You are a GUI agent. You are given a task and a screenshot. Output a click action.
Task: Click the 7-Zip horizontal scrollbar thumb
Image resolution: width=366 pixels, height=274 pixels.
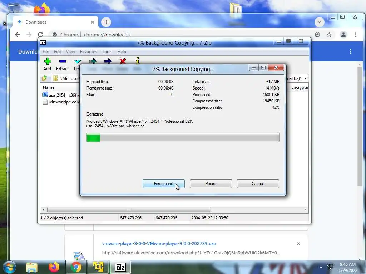pyautogui.click(x=129, y=209)
